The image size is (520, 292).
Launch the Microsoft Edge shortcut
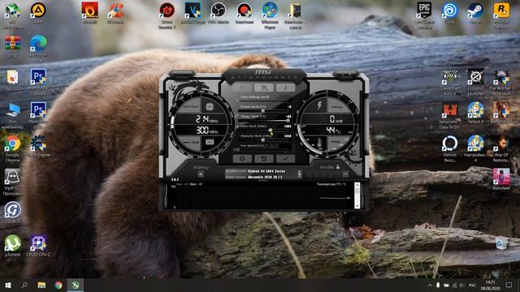38,43
